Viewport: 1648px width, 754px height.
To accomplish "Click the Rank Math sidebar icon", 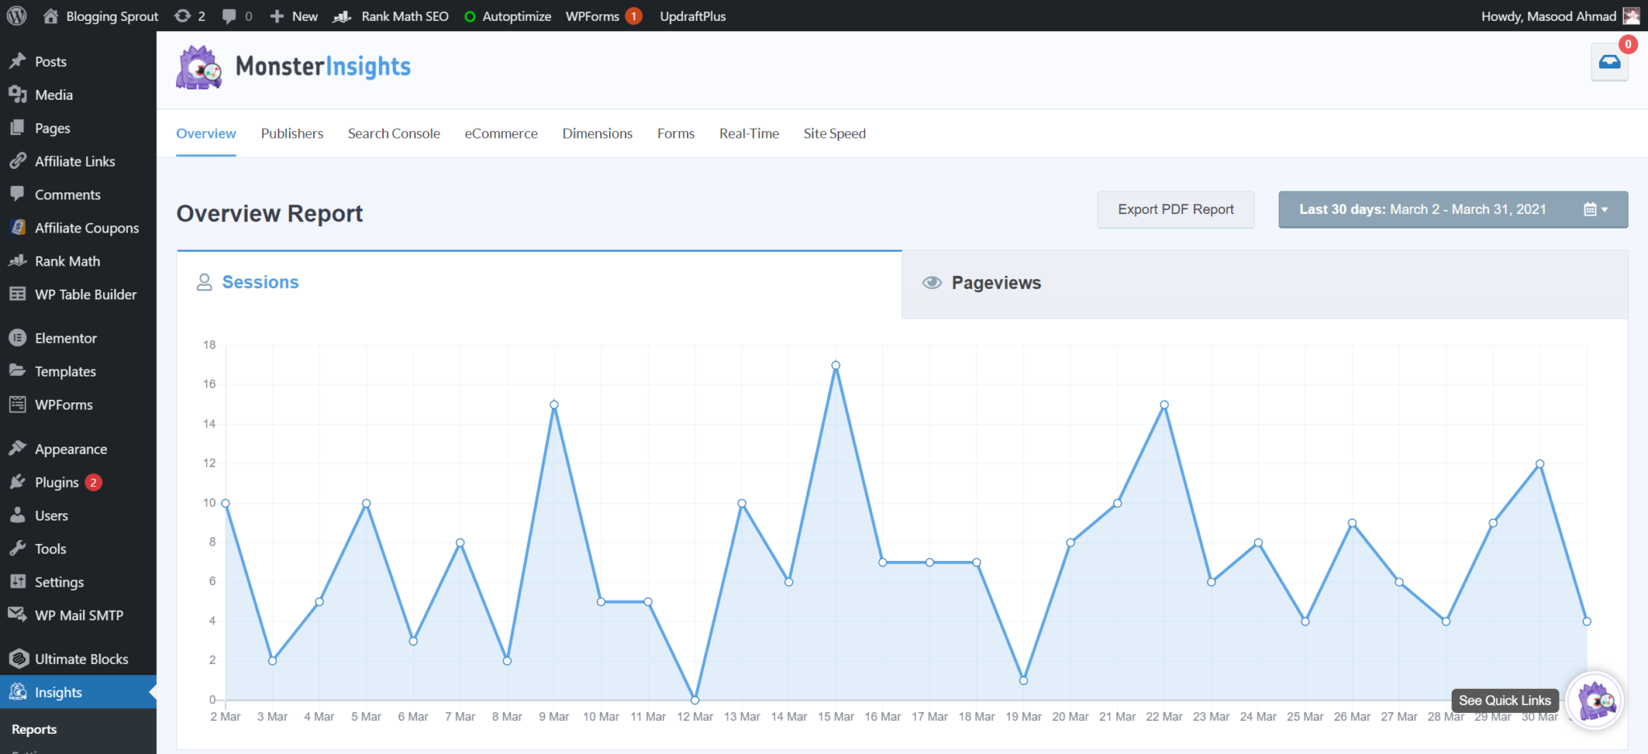I will point(18,261).
